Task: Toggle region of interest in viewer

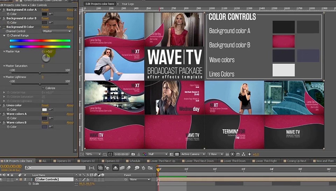Action: point(172,154)
